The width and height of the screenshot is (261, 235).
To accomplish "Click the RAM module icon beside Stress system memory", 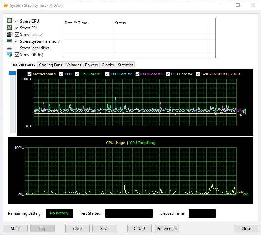I will click(x=9, y=41).
